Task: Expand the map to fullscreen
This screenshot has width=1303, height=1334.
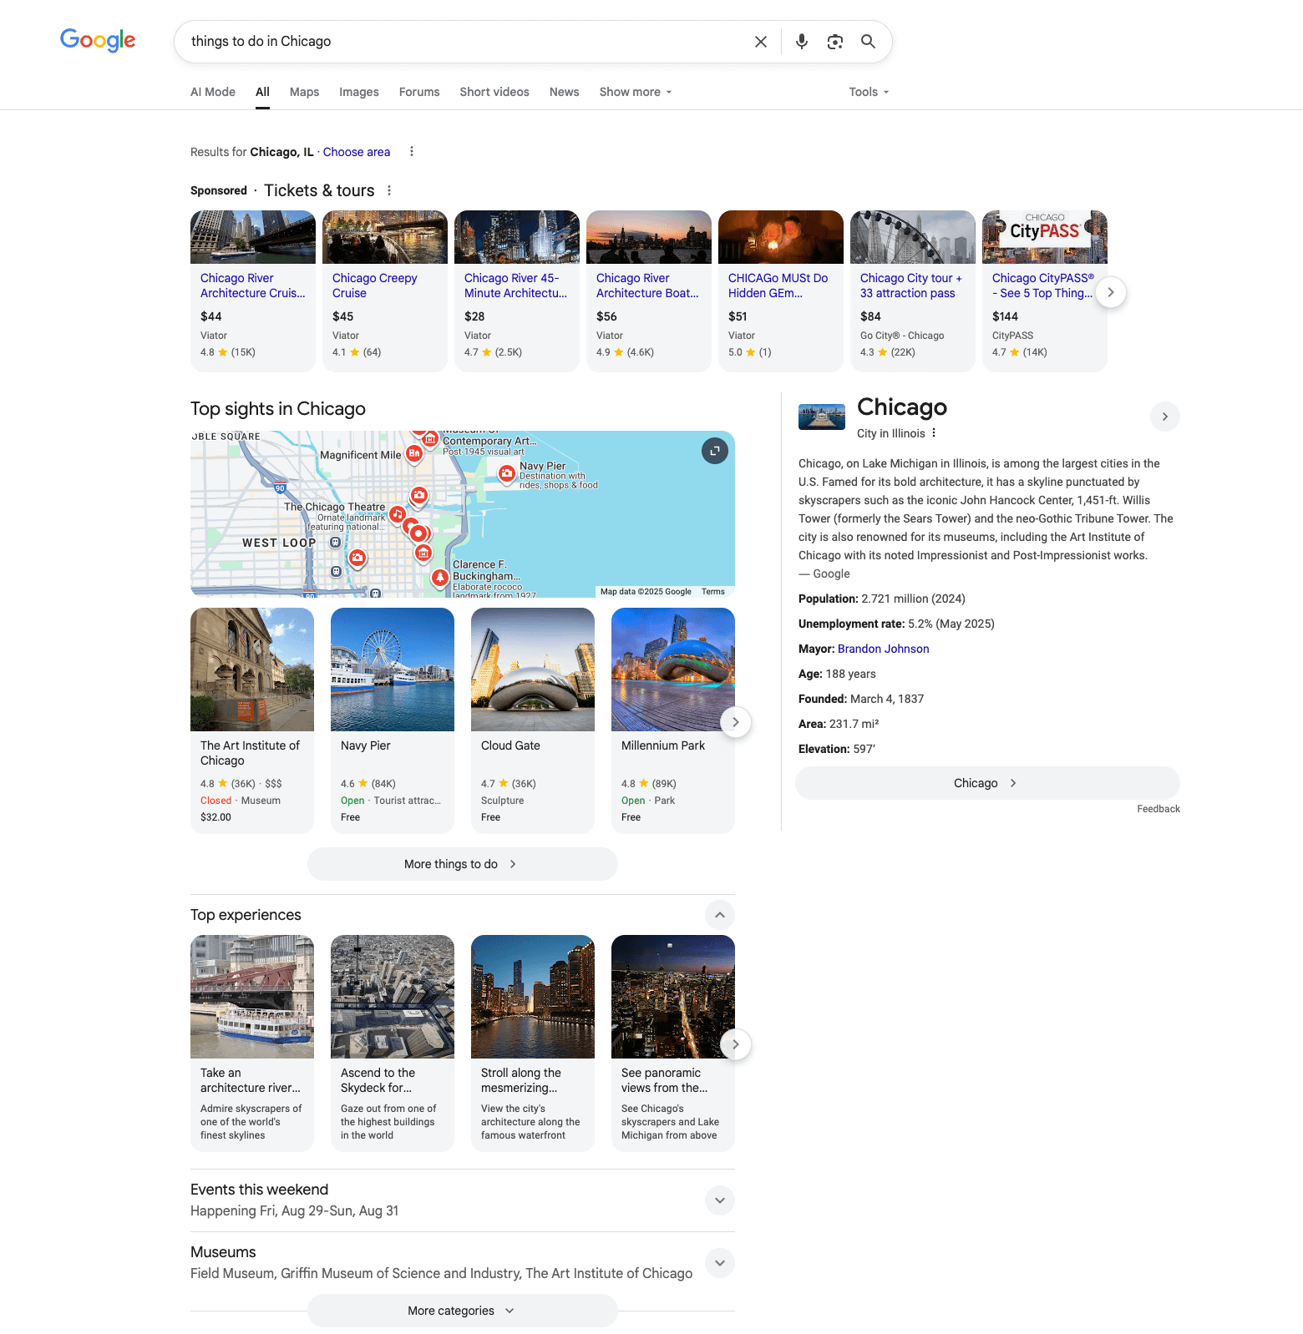Action: (715, 451)
